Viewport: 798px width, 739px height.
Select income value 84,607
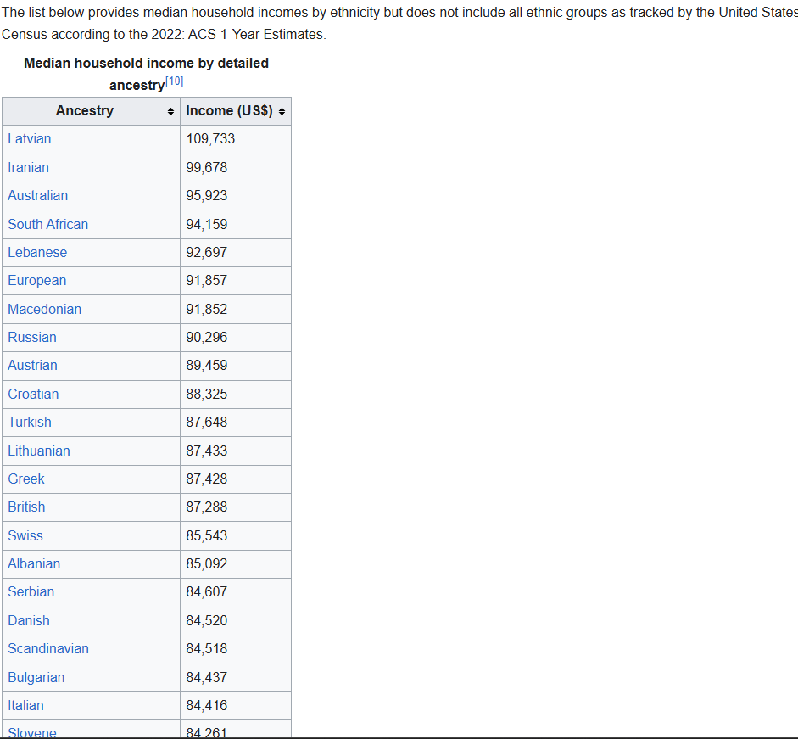207,592
